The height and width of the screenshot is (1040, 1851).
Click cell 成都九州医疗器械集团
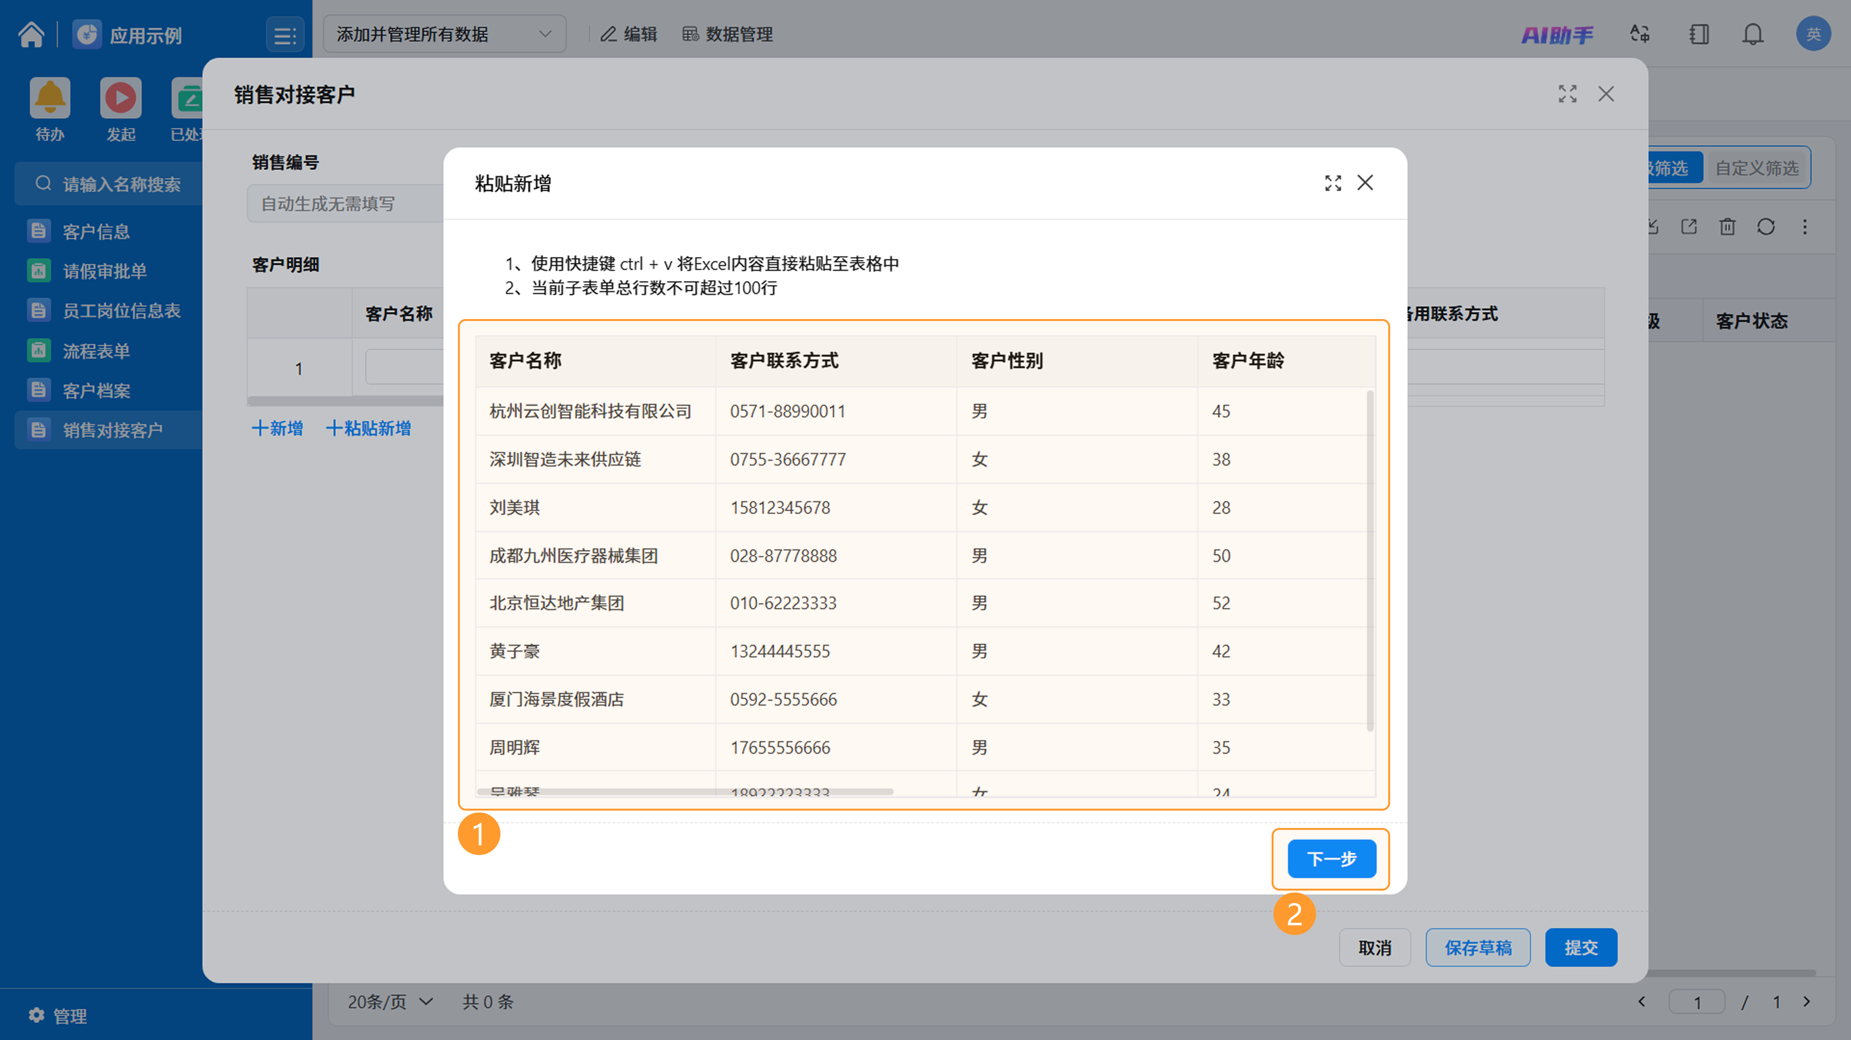tap(595, 555)
